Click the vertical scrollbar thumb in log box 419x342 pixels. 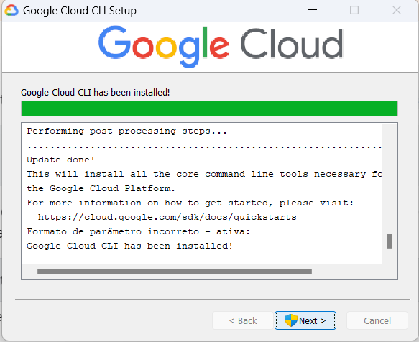coord(390,241)
